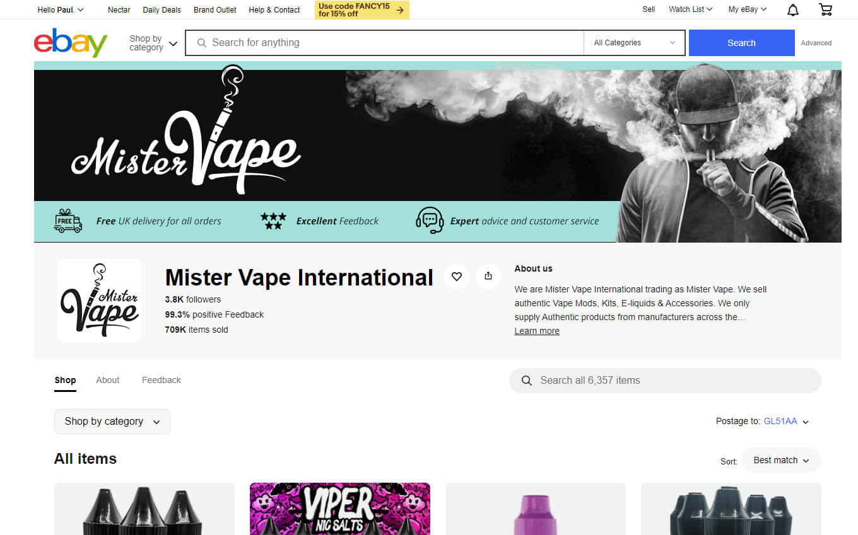Image resolution: width=858 pixels, height=535 pixels.
Task: Open Help & Contact
Action: pyautogui.click(x=274, y=9)
